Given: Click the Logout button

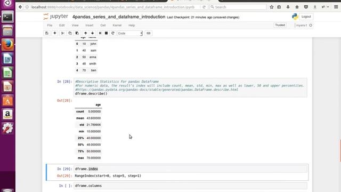Looking at the screenshot, I should [x=306, y=17].
